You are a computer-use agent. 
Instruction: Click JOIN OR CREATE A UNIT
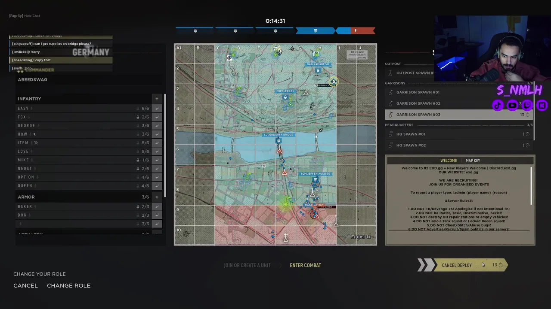tap(247, 265)
